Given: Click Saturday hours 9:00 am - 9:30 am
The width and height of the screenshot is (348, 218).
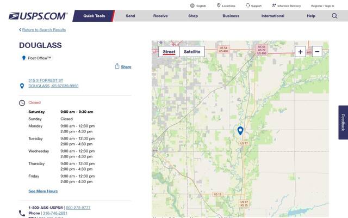Looking at the screenshot, I should pyautogui.click(x=77, y=112).
